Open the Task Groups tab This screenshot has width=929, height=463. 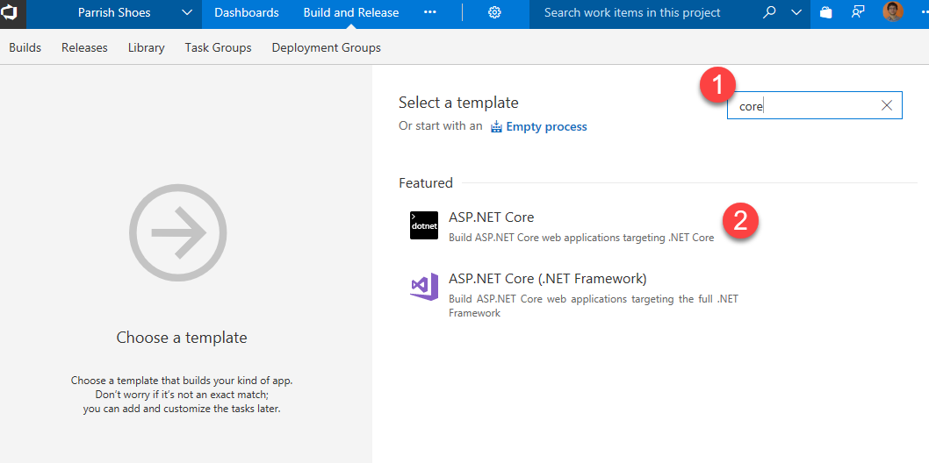click(218, 47)
